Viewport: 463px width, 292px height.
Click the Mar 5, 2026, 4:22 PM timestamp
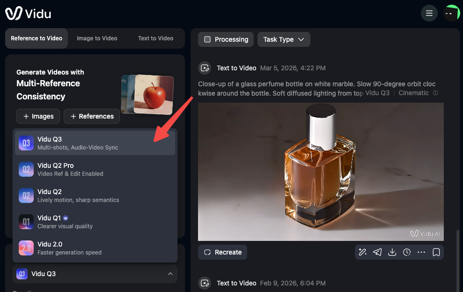click(293, 68)
